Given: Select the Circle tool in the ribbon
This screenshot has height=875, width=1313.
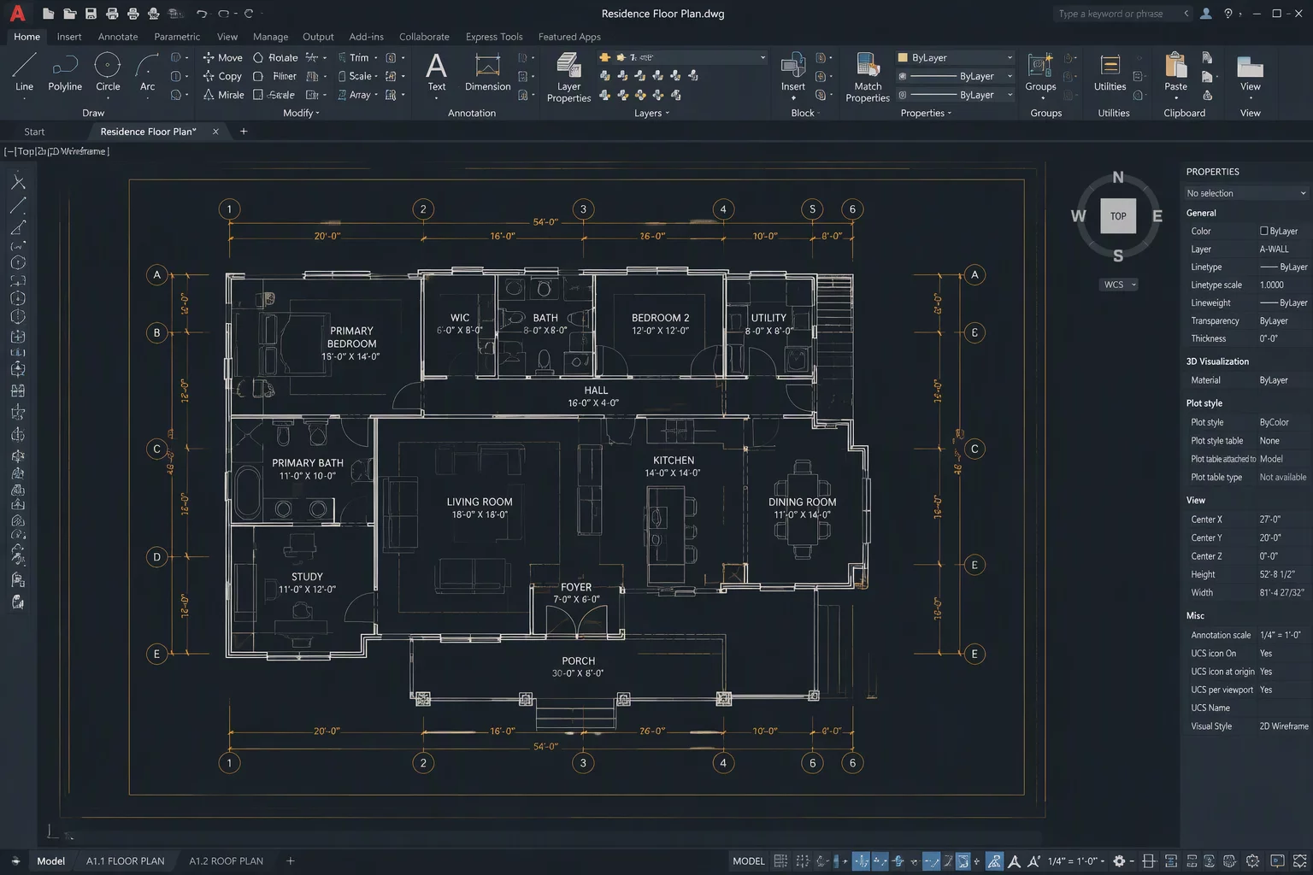Looking at the screenshot, I should coord(108,73).
